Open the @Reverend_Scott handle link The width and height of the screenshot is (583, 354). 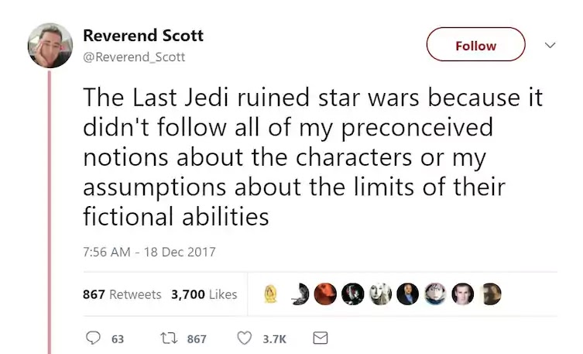coord(133,57)
